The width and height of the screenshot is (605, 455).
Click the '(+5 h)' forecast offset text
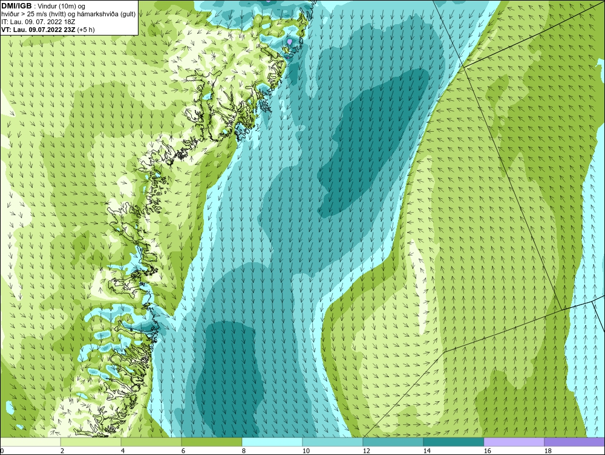(x=86, y=29)
